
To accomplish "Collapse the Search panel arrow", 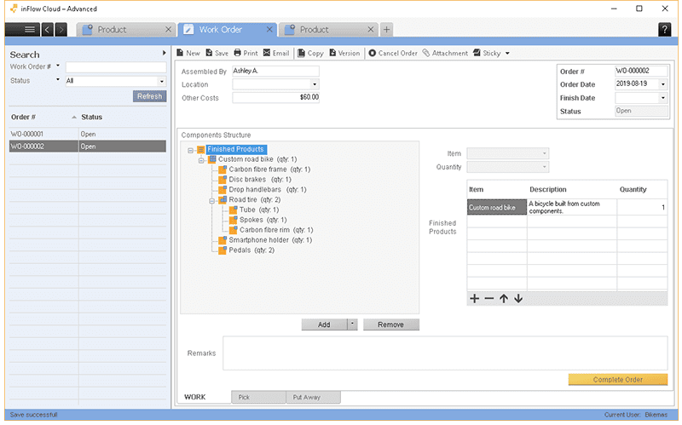I will tap(164, 53).
